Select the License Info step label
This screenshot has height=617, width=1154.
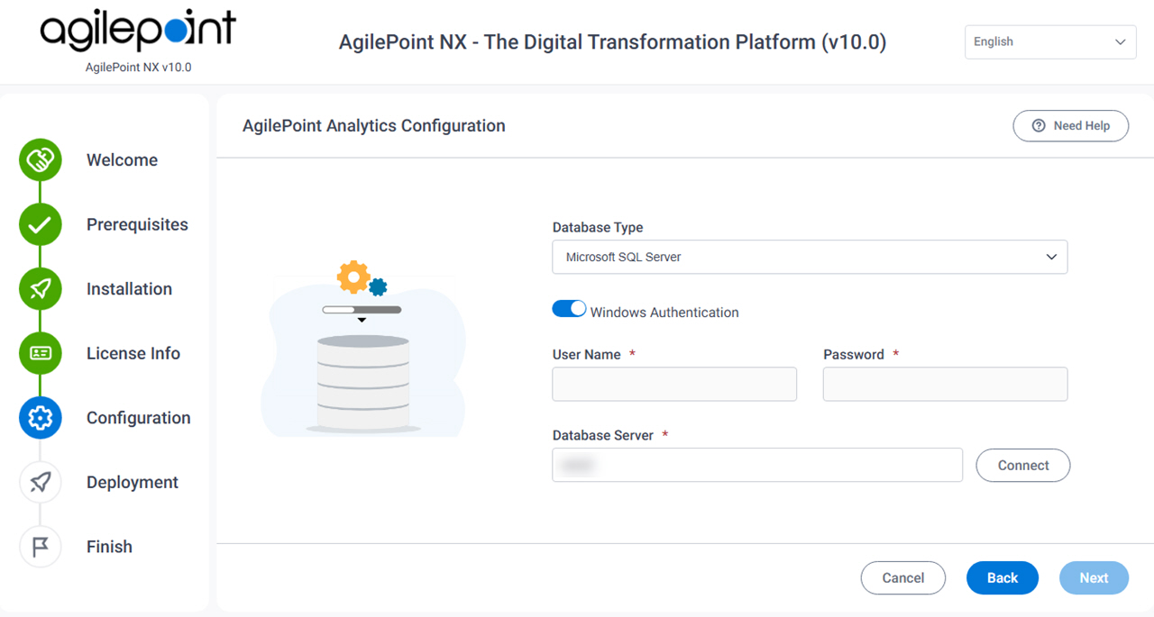[x=133, y=353]
